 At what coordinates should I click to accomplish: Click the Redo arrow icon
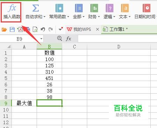[51, 29]
